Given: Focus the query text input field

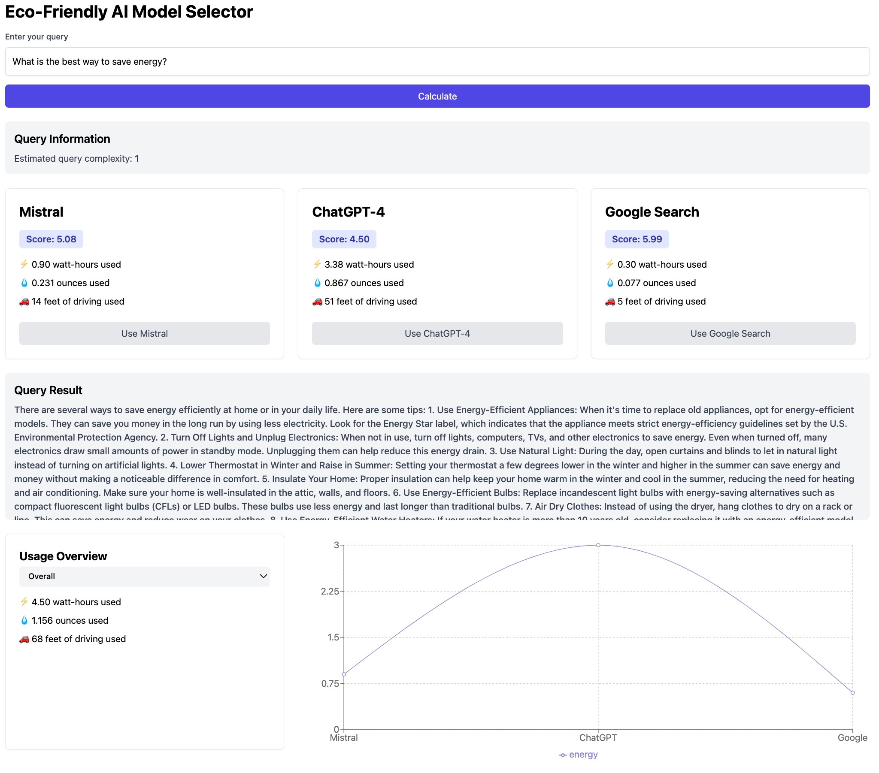Looking at the screenshot, I should click(437, 61).
